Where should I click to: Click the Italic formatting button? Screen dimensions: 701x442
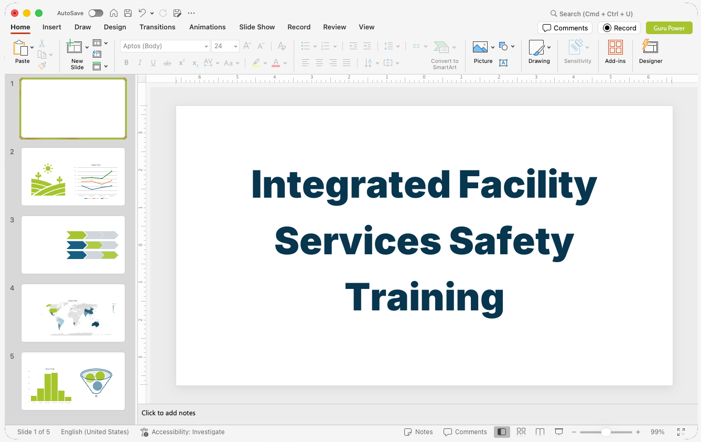point(140,63)
